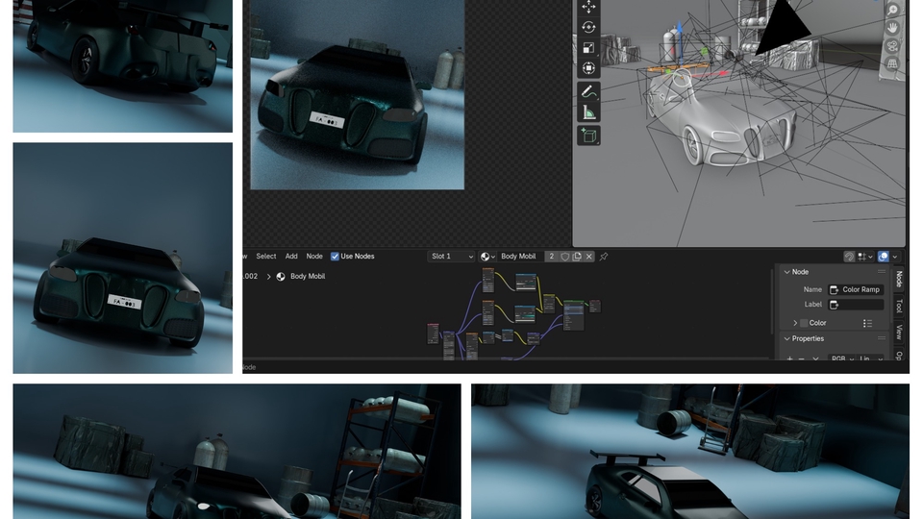Select the Add Cube tool
The width and height of the screenshot is (923, 519).
pos(588,136)
